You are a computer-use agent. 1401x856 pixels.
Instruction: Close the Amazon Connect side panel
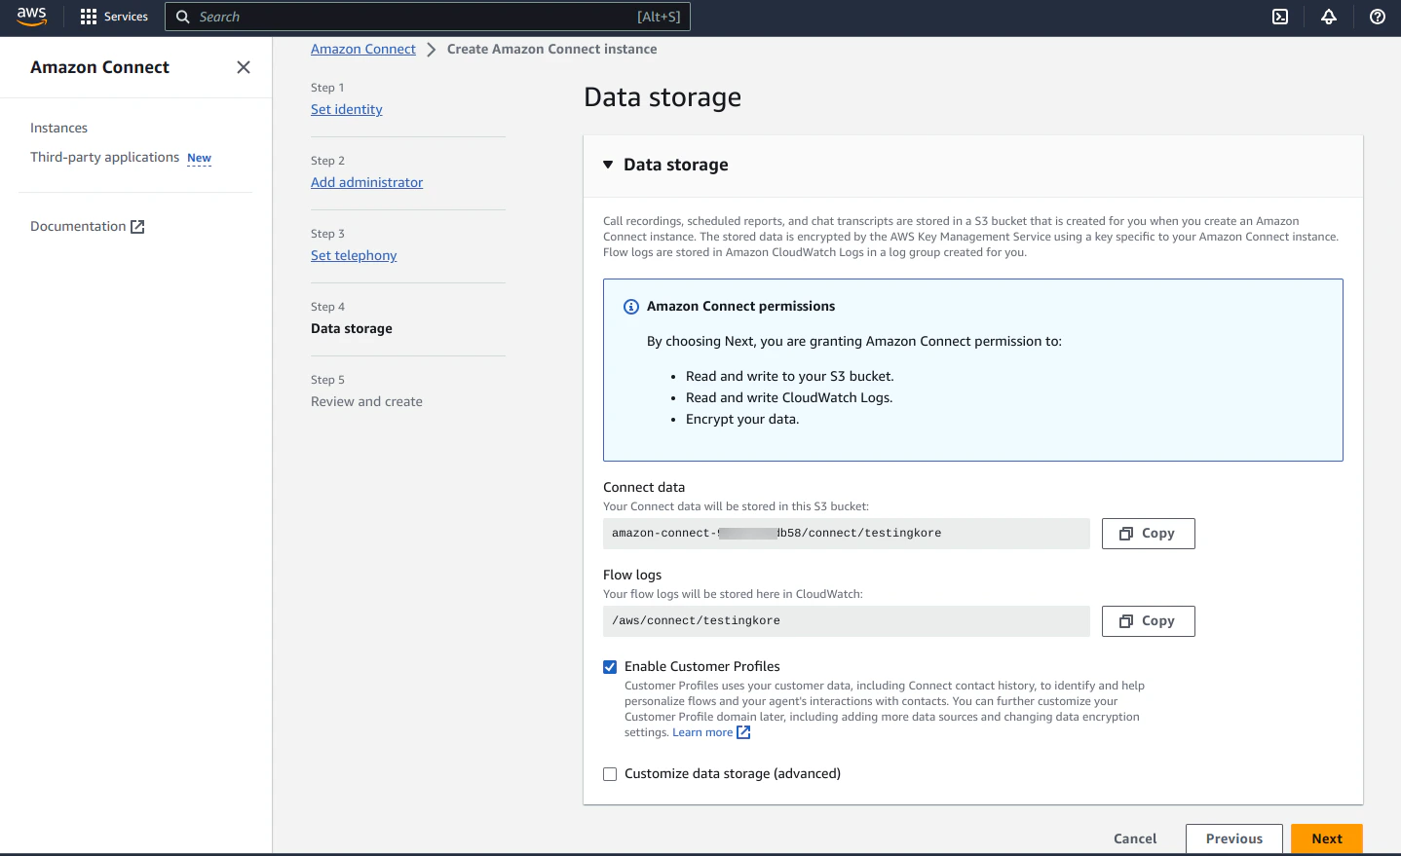243,66
